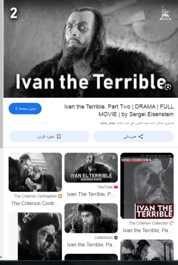Click the bookmark icon to save image
This screenshot has height=265, width=178.
point(59,137)
